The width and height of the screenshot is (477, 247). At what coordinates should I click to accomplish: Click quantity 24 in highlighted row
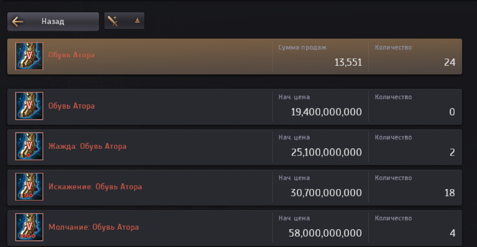click(449, 62)
